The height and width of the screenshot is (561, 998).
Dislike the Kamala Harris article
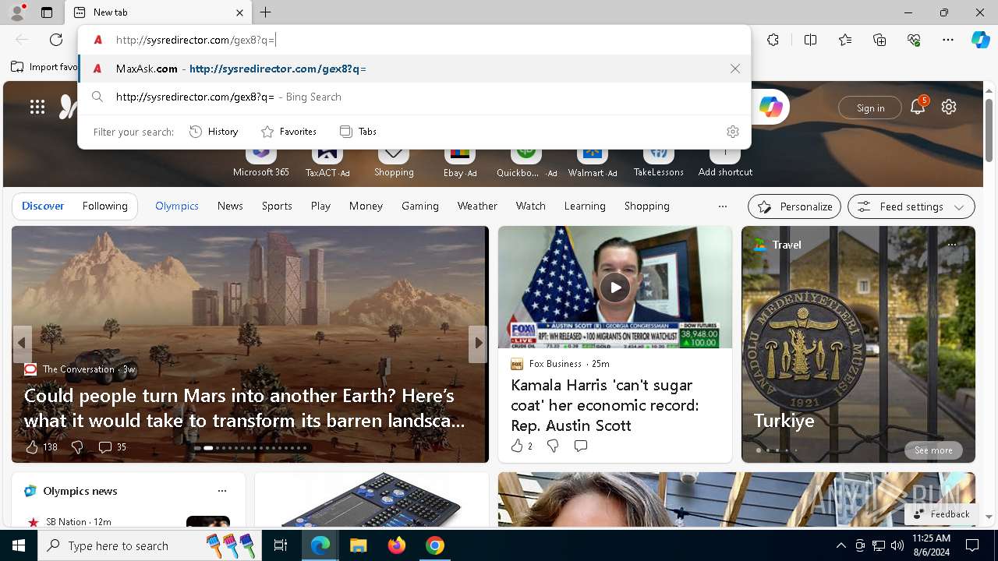[x=553, y=446]
